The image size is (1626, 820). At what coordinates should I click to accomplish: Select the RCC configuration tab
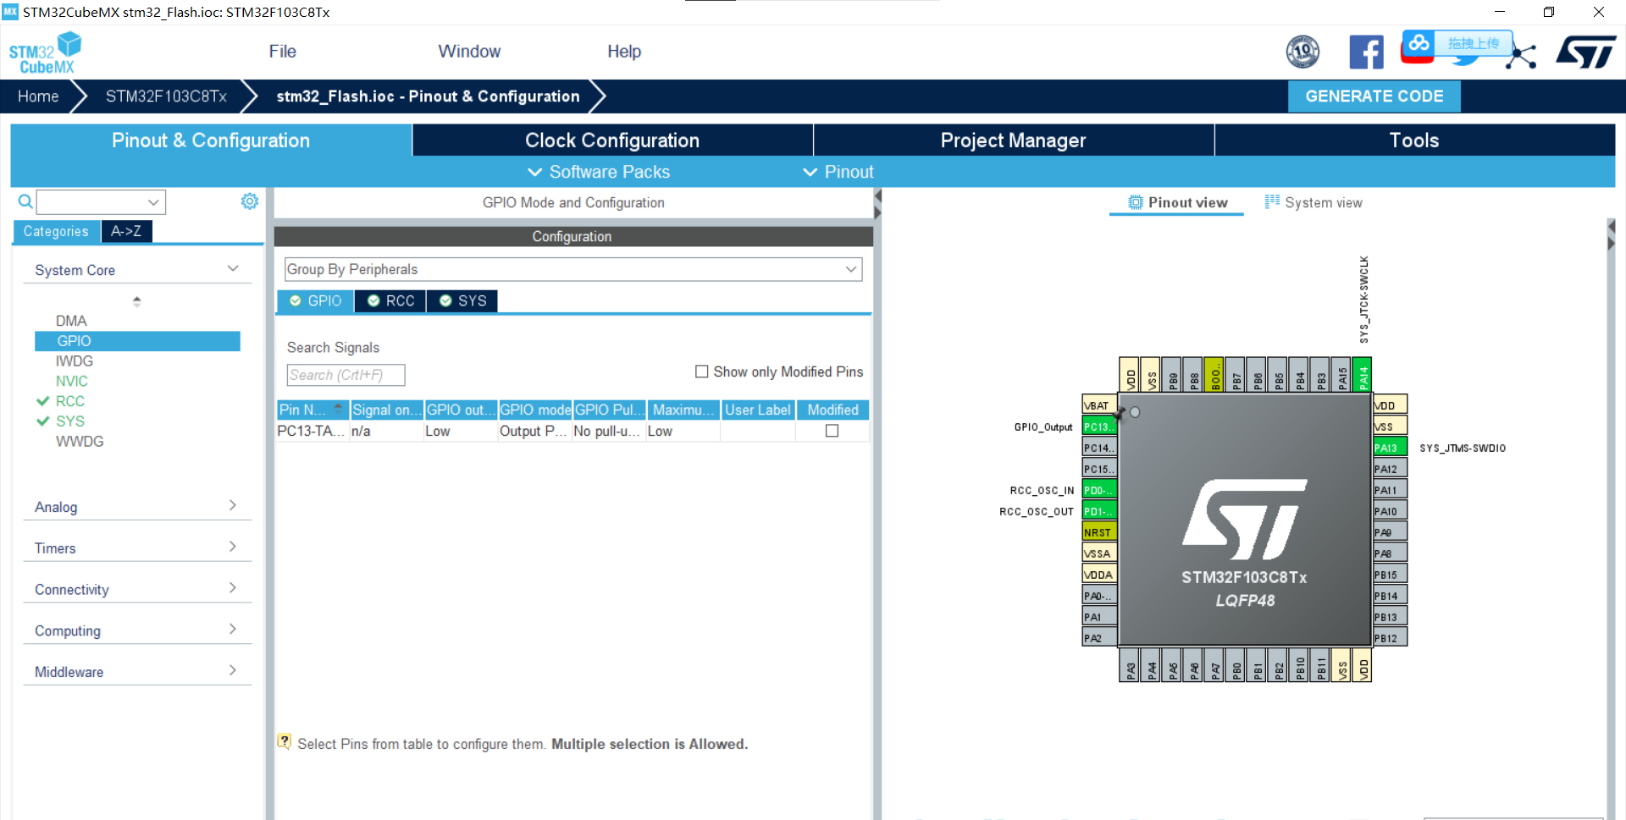[390, 301]
